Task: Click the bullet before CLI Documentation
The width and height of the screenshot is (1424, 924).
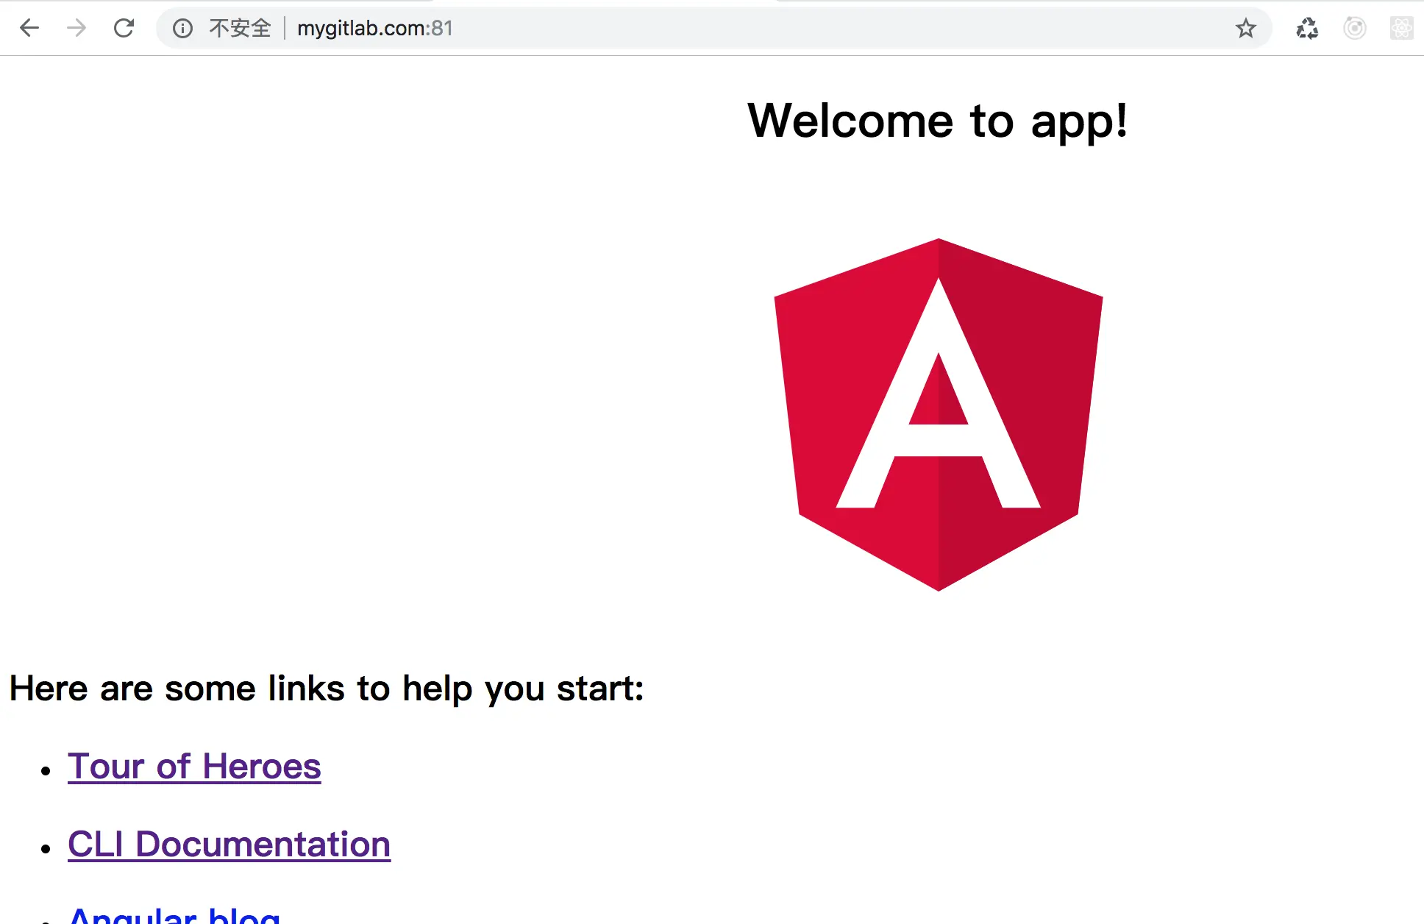Action: [x=46, y=849]
